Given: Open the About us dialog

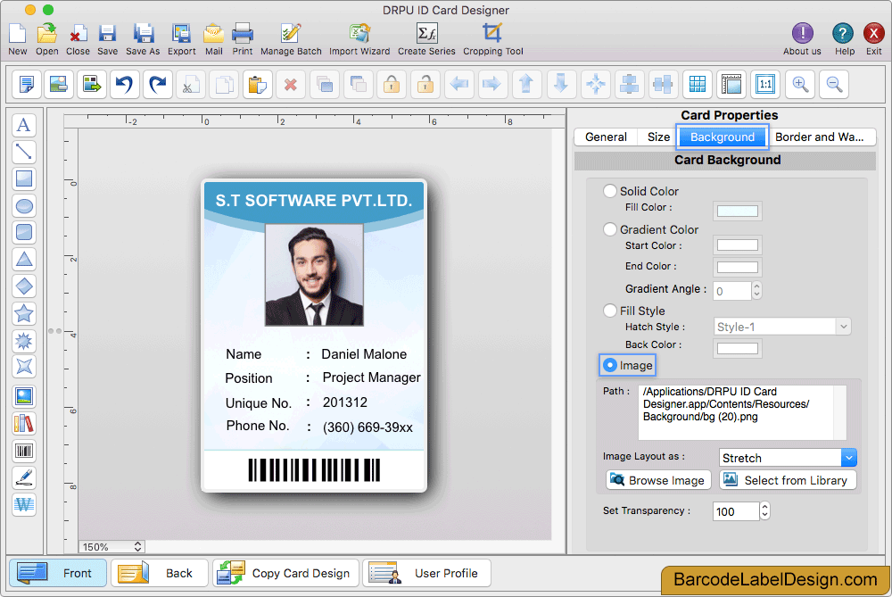Looking at the screenshot, I should pyautogui.click(x=802, y=38).
